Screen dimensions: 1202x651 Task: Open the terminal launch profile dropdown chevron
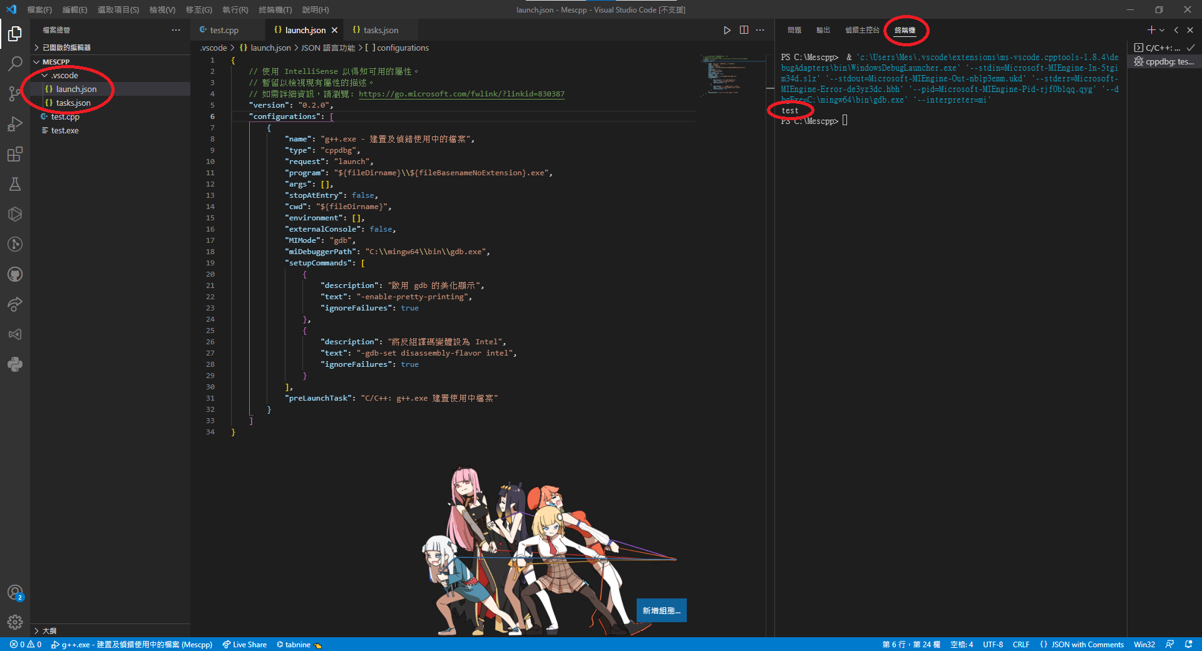pyautogui.click(x=1163, y=30)
